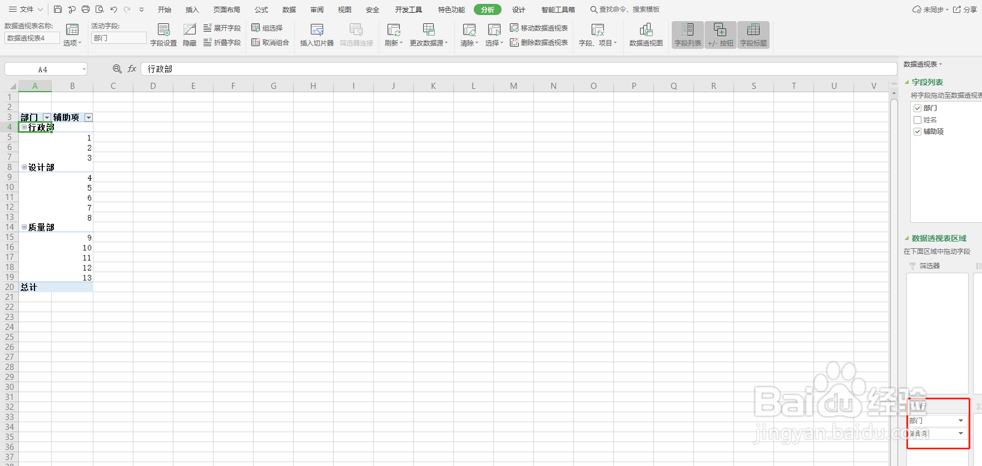Click the 隐藏 hide icon
The width and height of the screenshot is (982, 466).
190,34
